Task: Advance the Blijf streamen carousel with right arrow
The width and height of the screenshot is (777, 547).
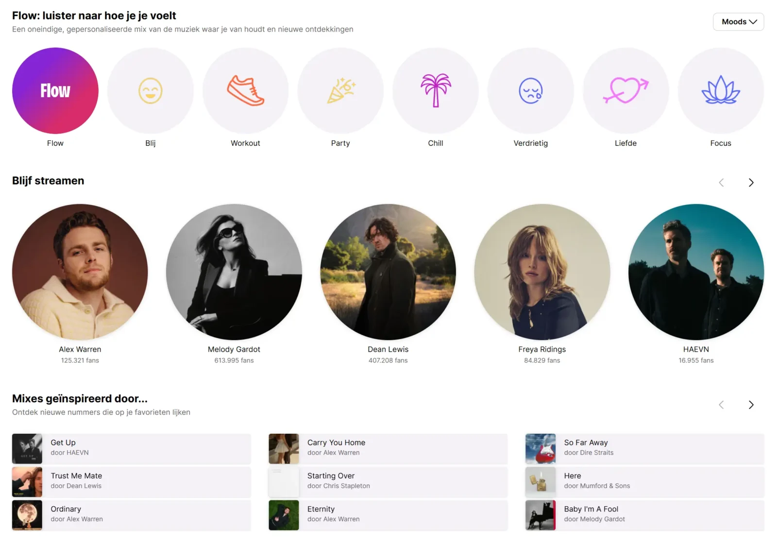Action: tap(751, 183)
